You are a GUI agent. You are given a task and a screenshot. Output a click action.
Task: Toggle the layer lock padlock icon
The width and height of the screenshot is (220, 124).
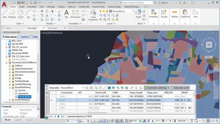107,11
